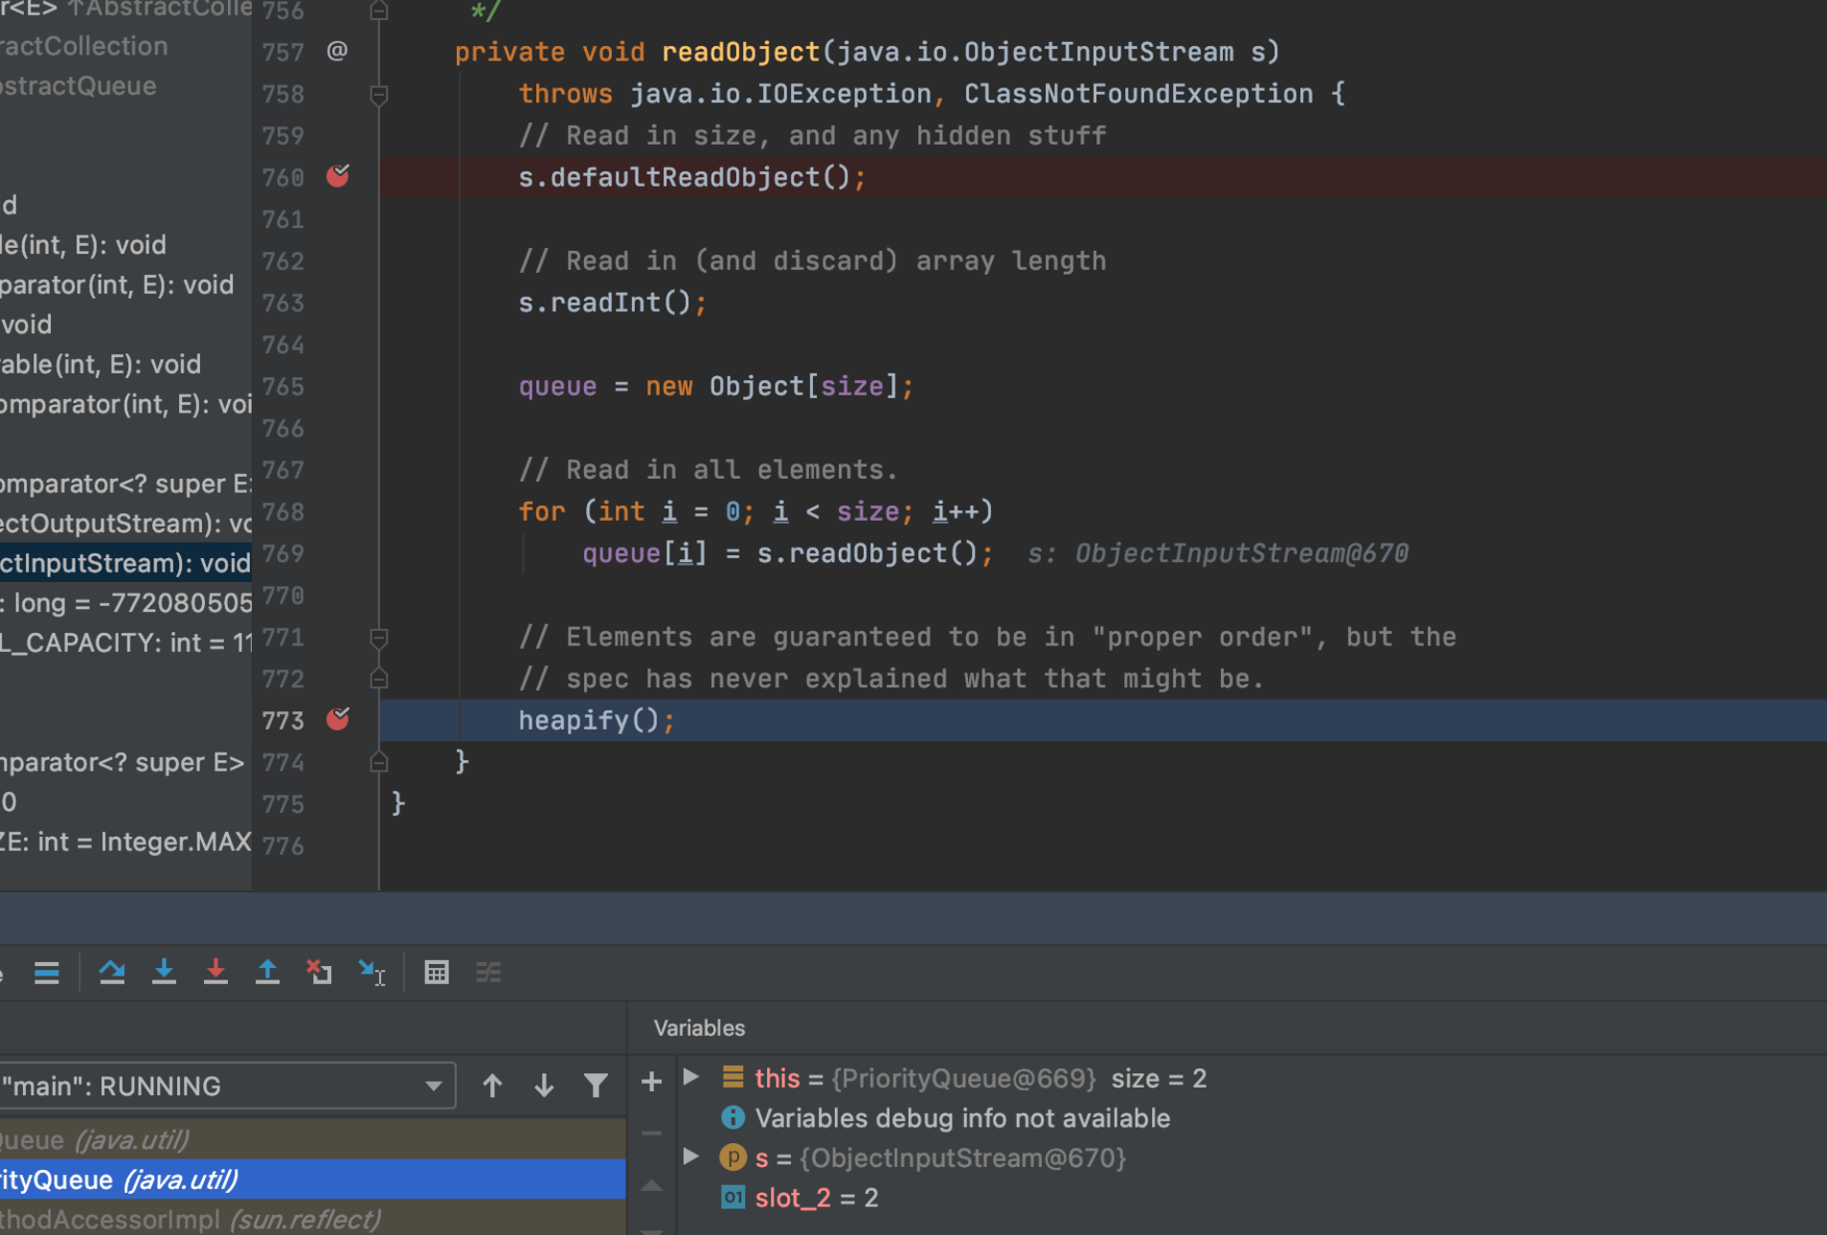Collapse code fold marker on line 758
This screenshot has width=1827, height=1235.
coord(379,94)
